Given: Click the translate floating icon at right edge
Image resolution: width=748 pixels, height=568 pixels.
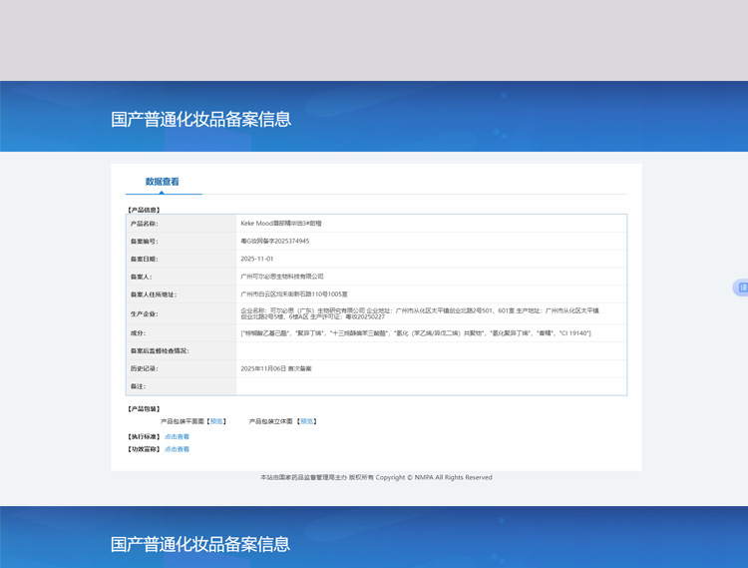Looking at the screenshot, I should (x=741, y=287).
